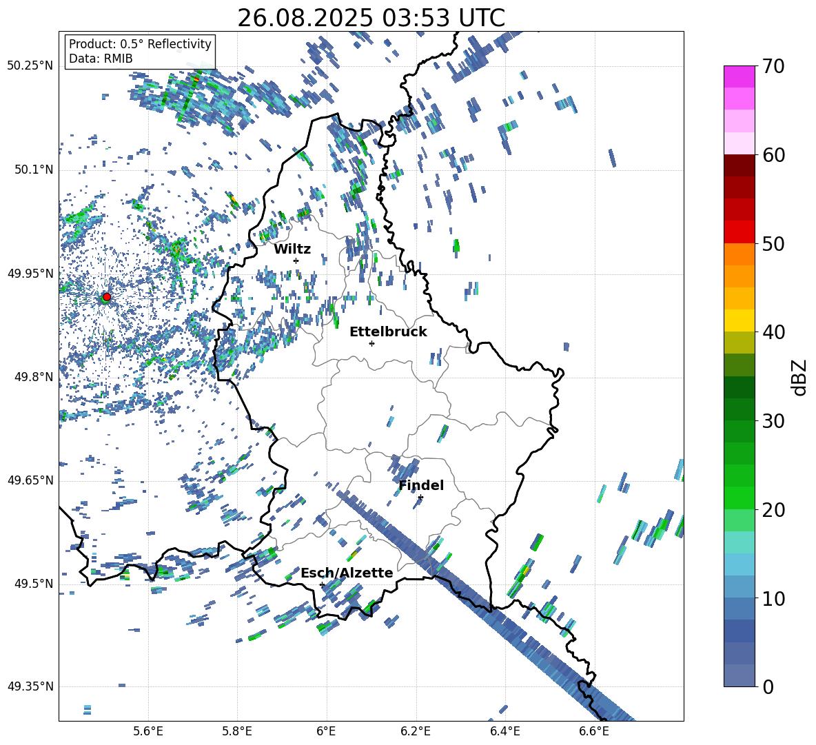Click the 5.8°E longitude label
This screenshot has height=745, width=816.
pos(237,731)
